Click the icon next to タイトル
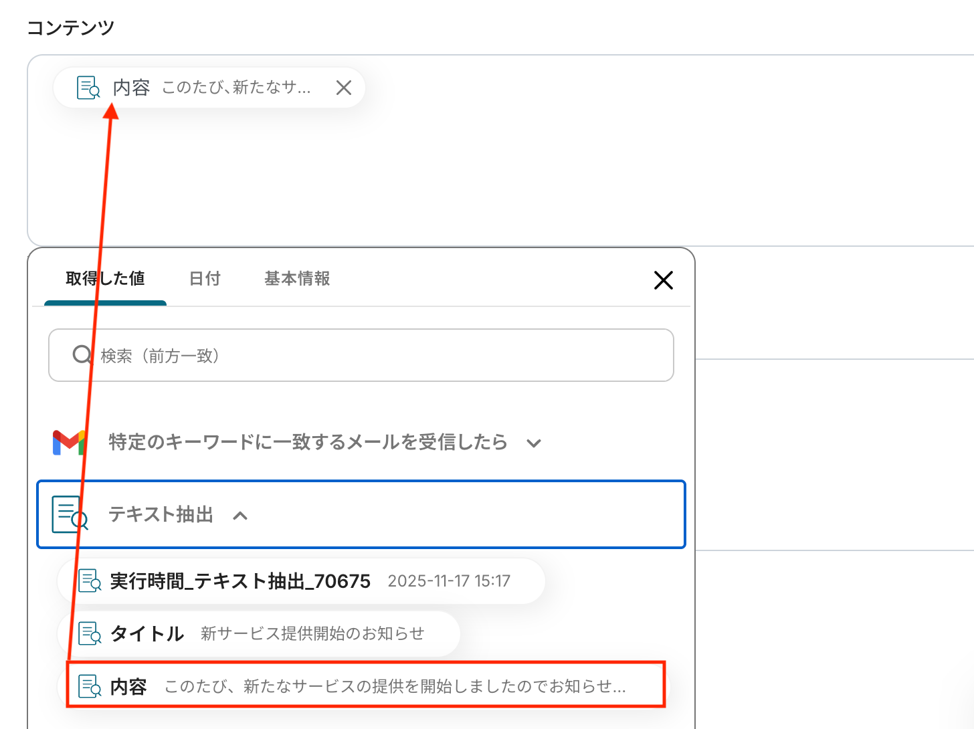Screen dimensions: 974x729 pos(90,633)
